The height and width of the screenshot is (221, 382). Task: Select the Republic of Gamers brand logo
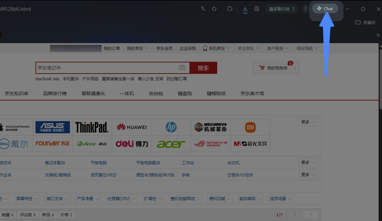[x=210, y=144]
